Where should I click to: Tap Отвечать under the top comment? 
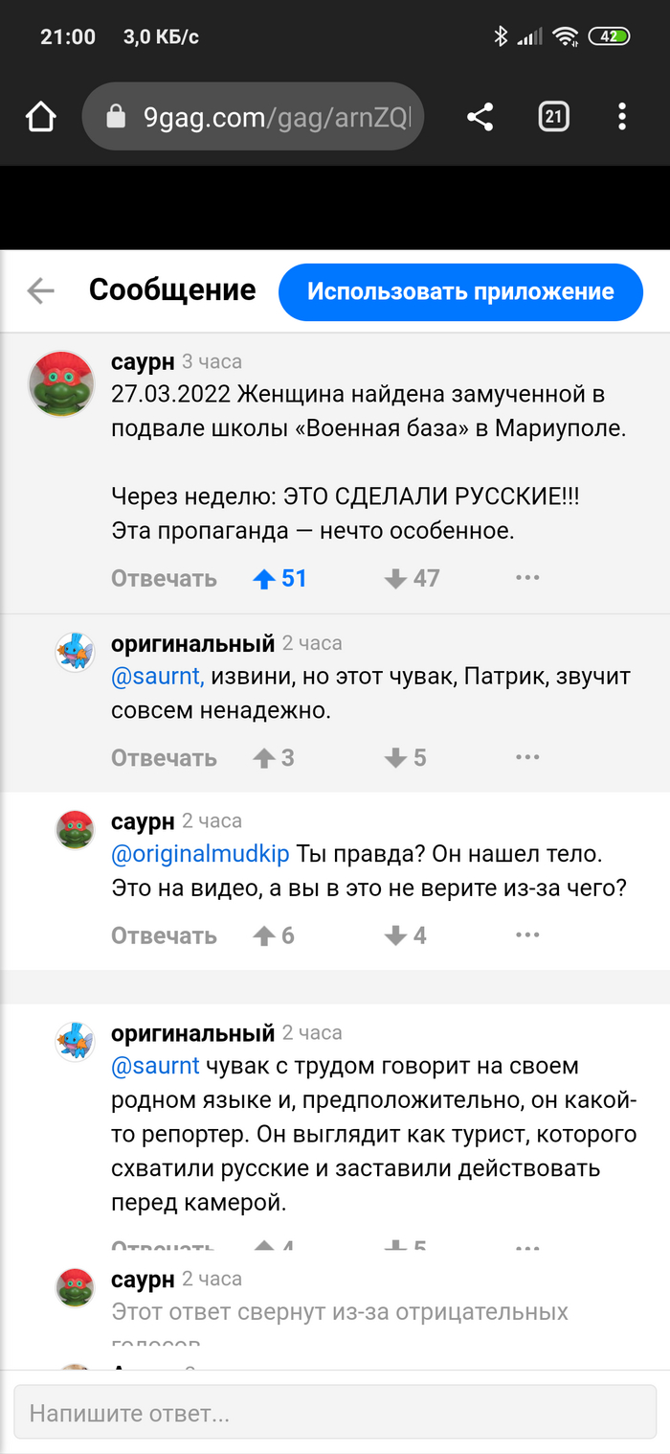pos(164,579)
